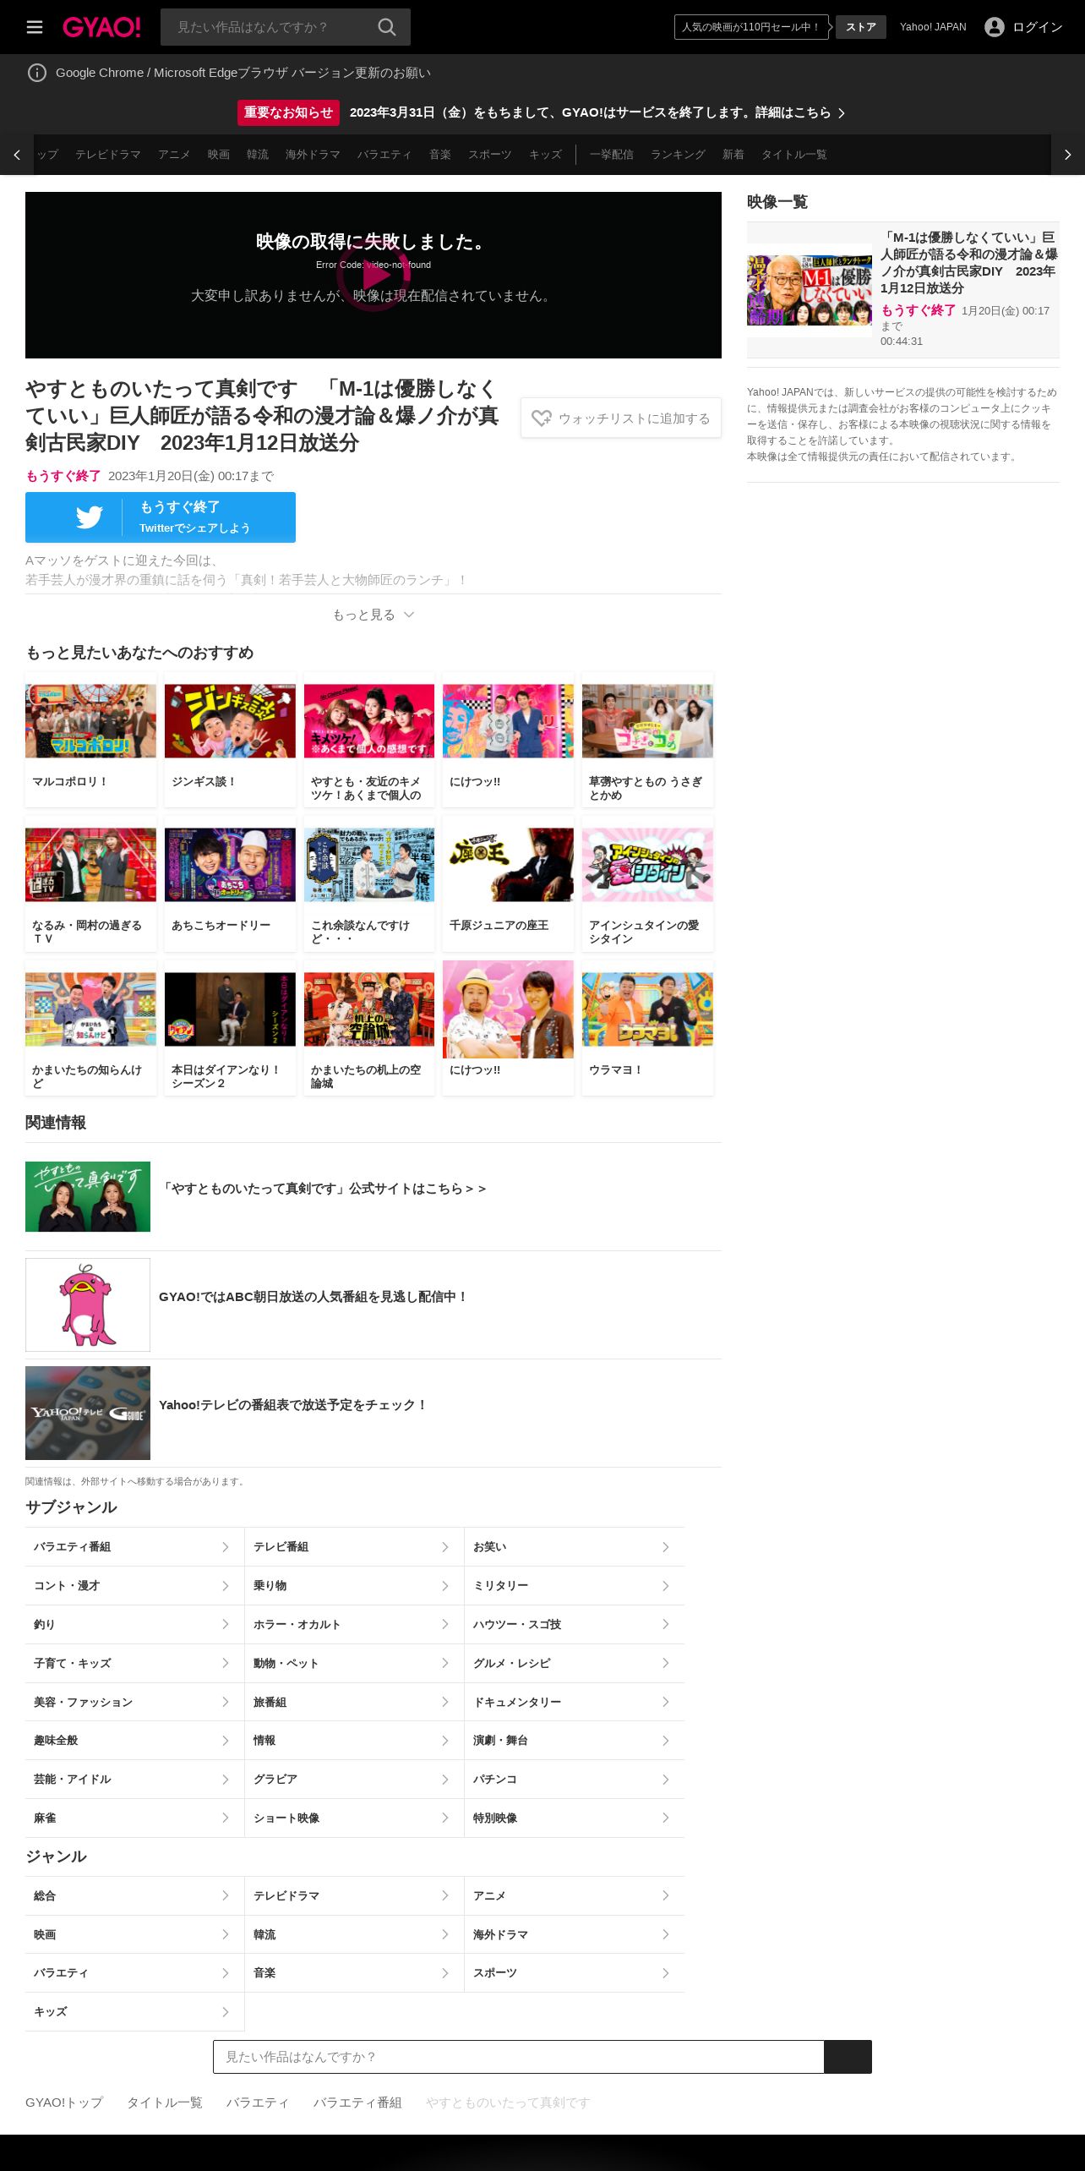Open the 本日はダイアンなり！シーズン2 card
Image resolution: width=1085 pixels, height=2171 pixels.
[x=230, y=1028]
